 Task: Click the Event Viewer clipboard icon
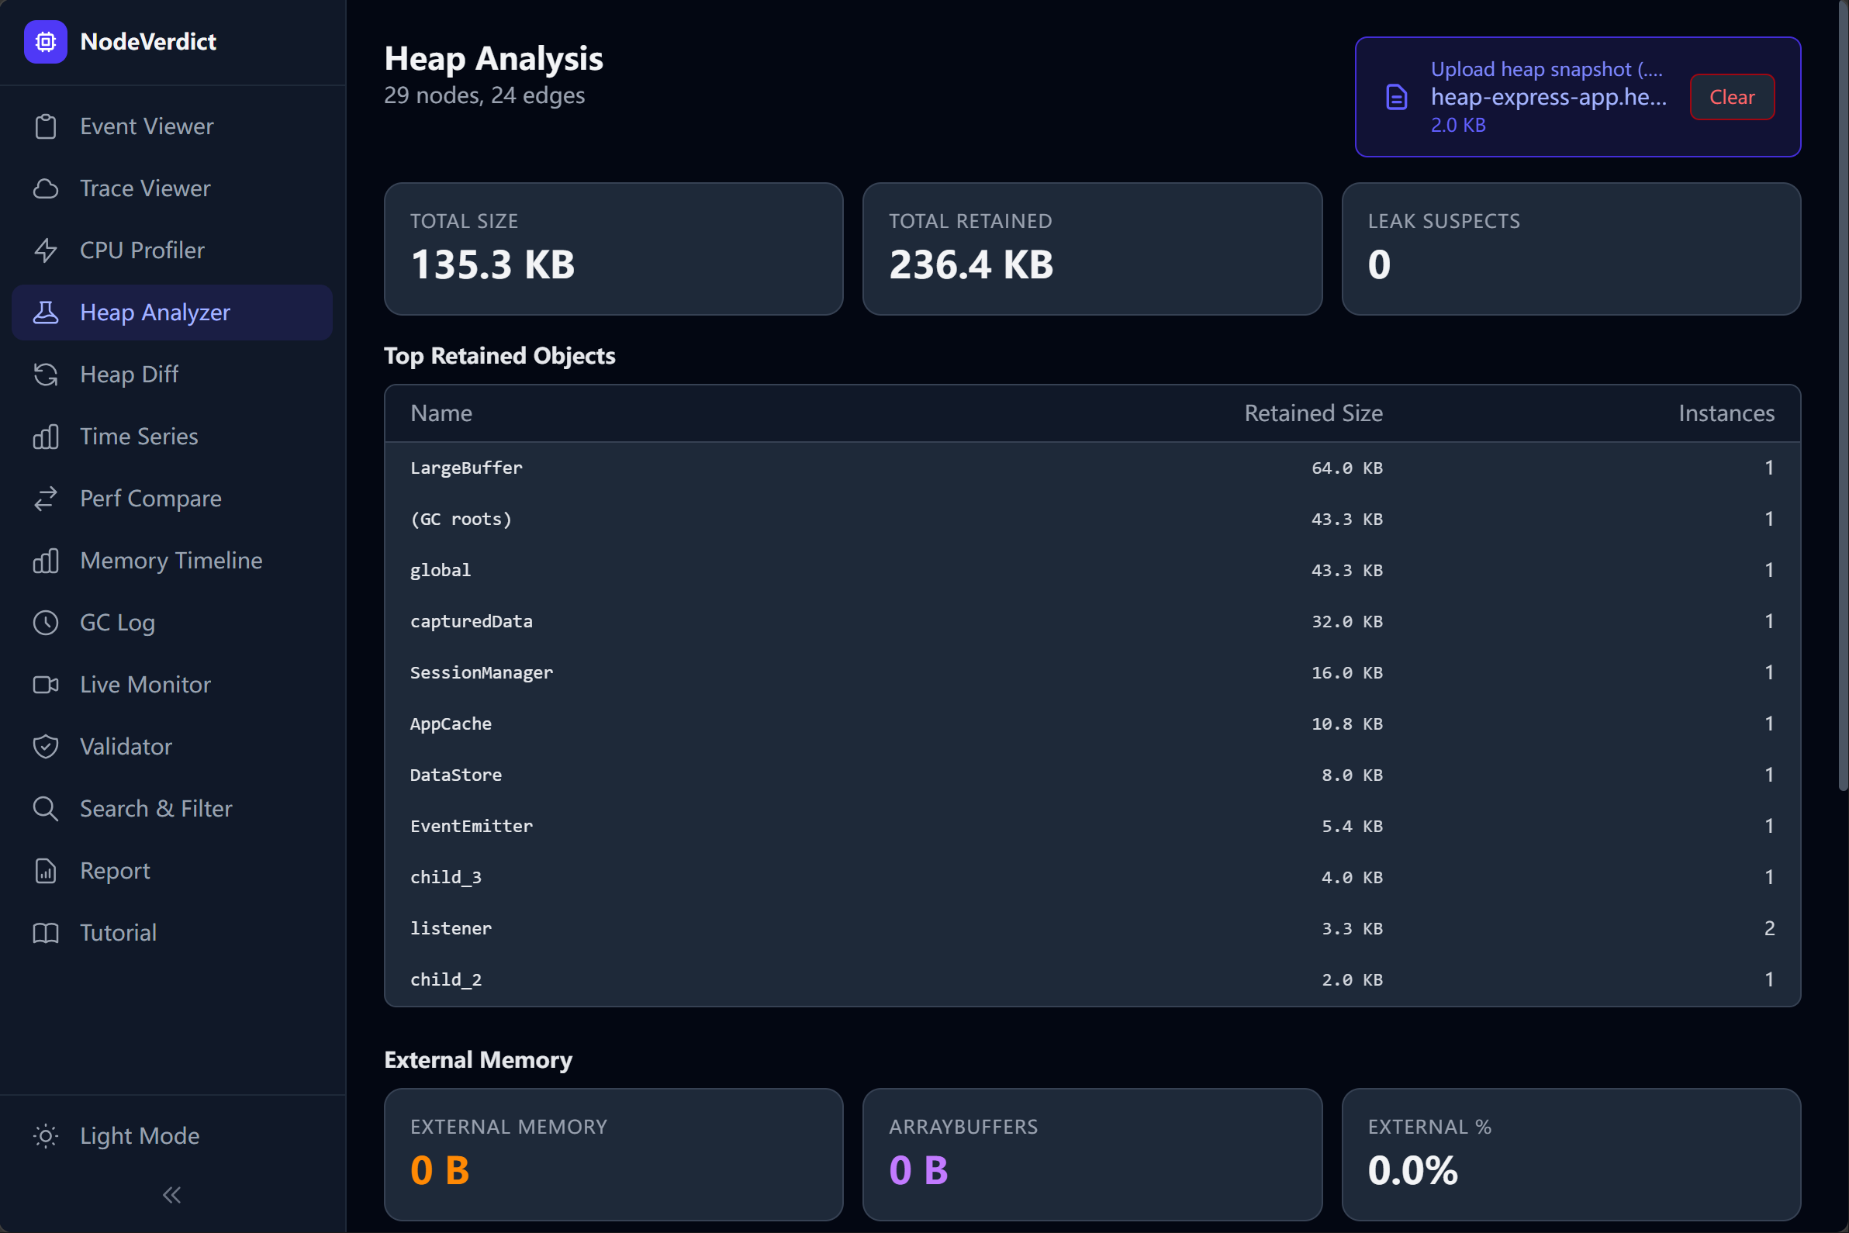(x=46, y=126)
